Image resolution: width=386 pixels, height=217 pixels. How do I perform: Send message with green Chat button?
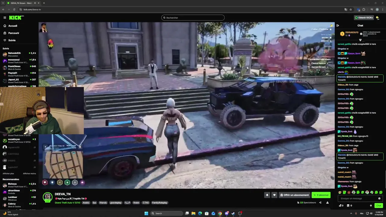[x=378, y=206]
